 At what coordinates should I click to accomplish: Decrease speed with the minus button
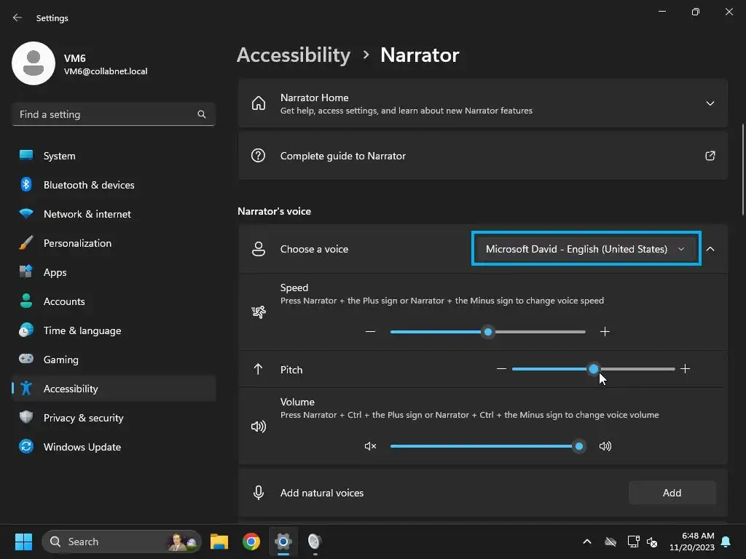(x=370, y=331)
